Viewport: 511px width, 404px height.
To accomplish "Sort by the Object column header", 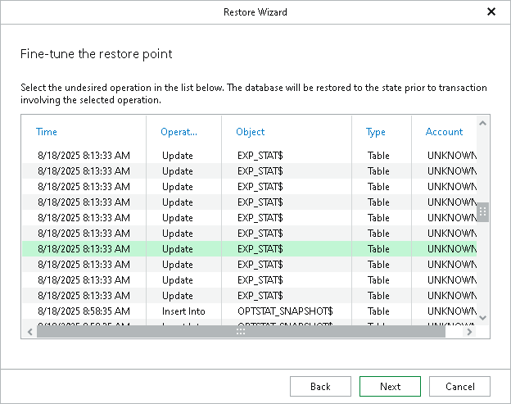I will tap(251, 132).
